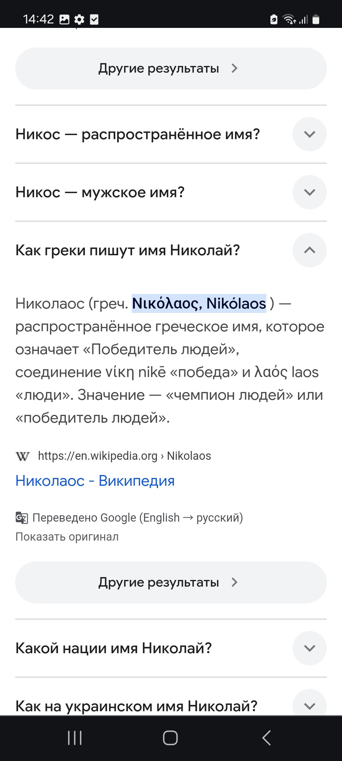Tap the back navigation arrow
The width and height of the screenshot is (342, 761).
(x=267, y=738)
